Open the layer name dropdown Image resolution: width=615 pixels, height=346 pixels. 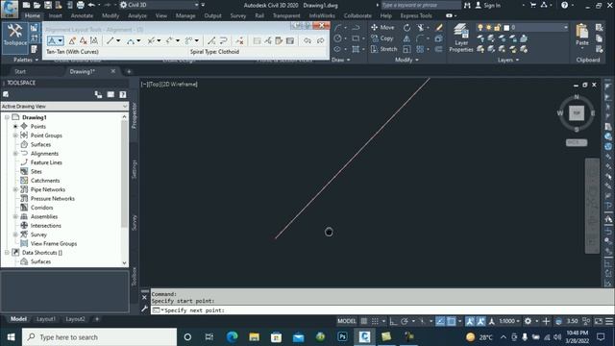click(x=566, y=28)
